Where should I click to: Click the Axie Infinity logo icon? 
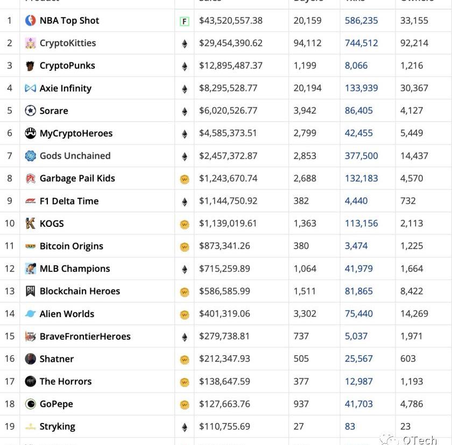pos(31,88)
